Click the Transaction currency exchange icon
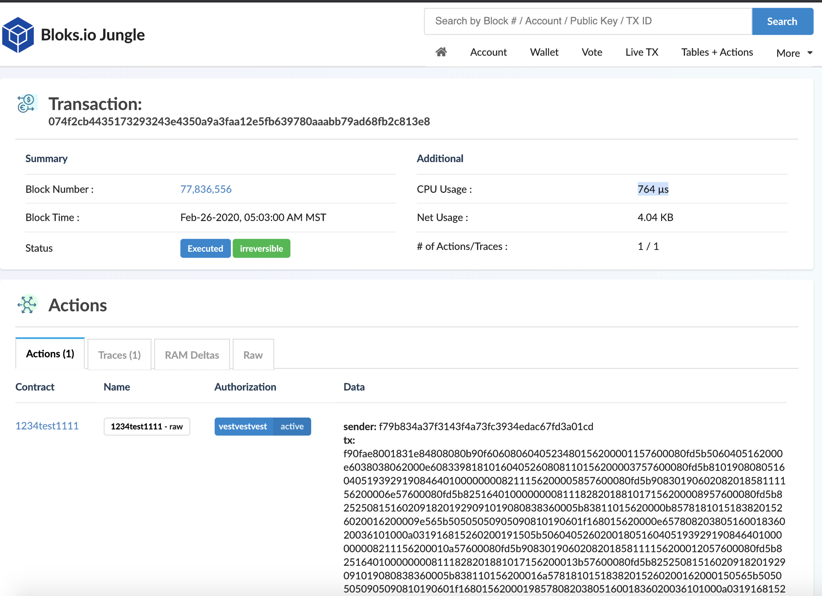 coord(26,104)
